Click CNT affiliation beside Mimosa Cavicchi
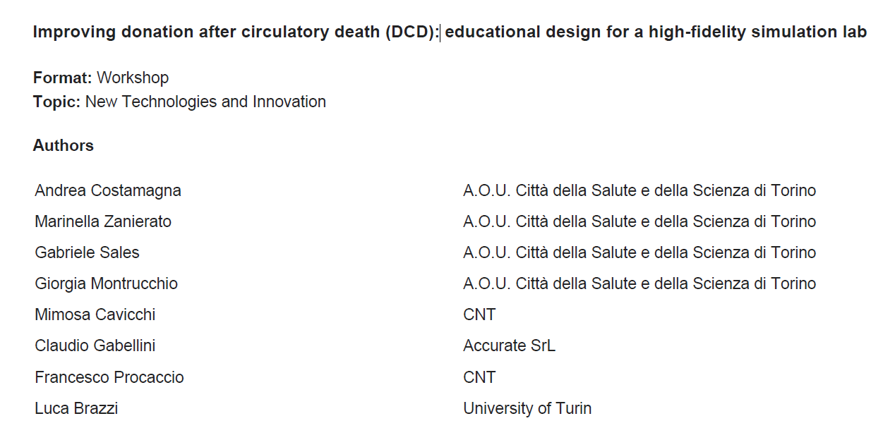Viewport: 883px width, 440px height. pos(479,314)
